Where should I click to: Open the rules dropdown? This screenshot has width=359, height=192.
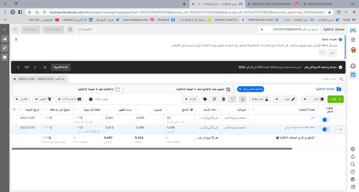click(191, 99)
